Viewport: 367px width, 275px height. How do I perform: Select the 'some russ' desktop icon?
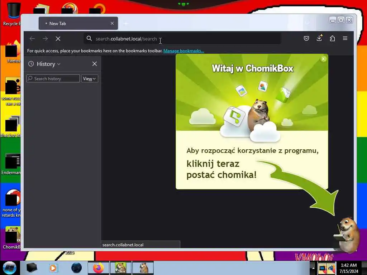pyautogui.click(x=12, y=92)
